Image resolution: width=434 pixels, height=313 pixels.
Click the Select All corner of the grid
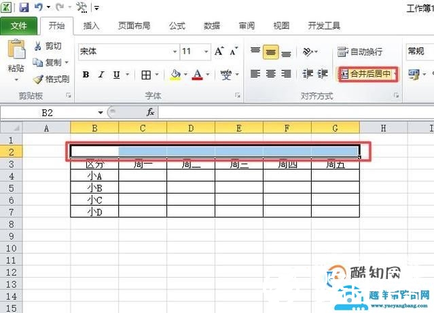12,128
